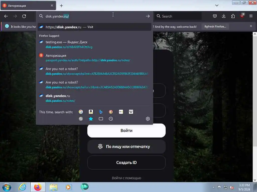Search this time with DuckDuckGo icon
Image resolution: width=257 pixels, height=192 pixels.
pyautogui.click(x=111, y=112)
